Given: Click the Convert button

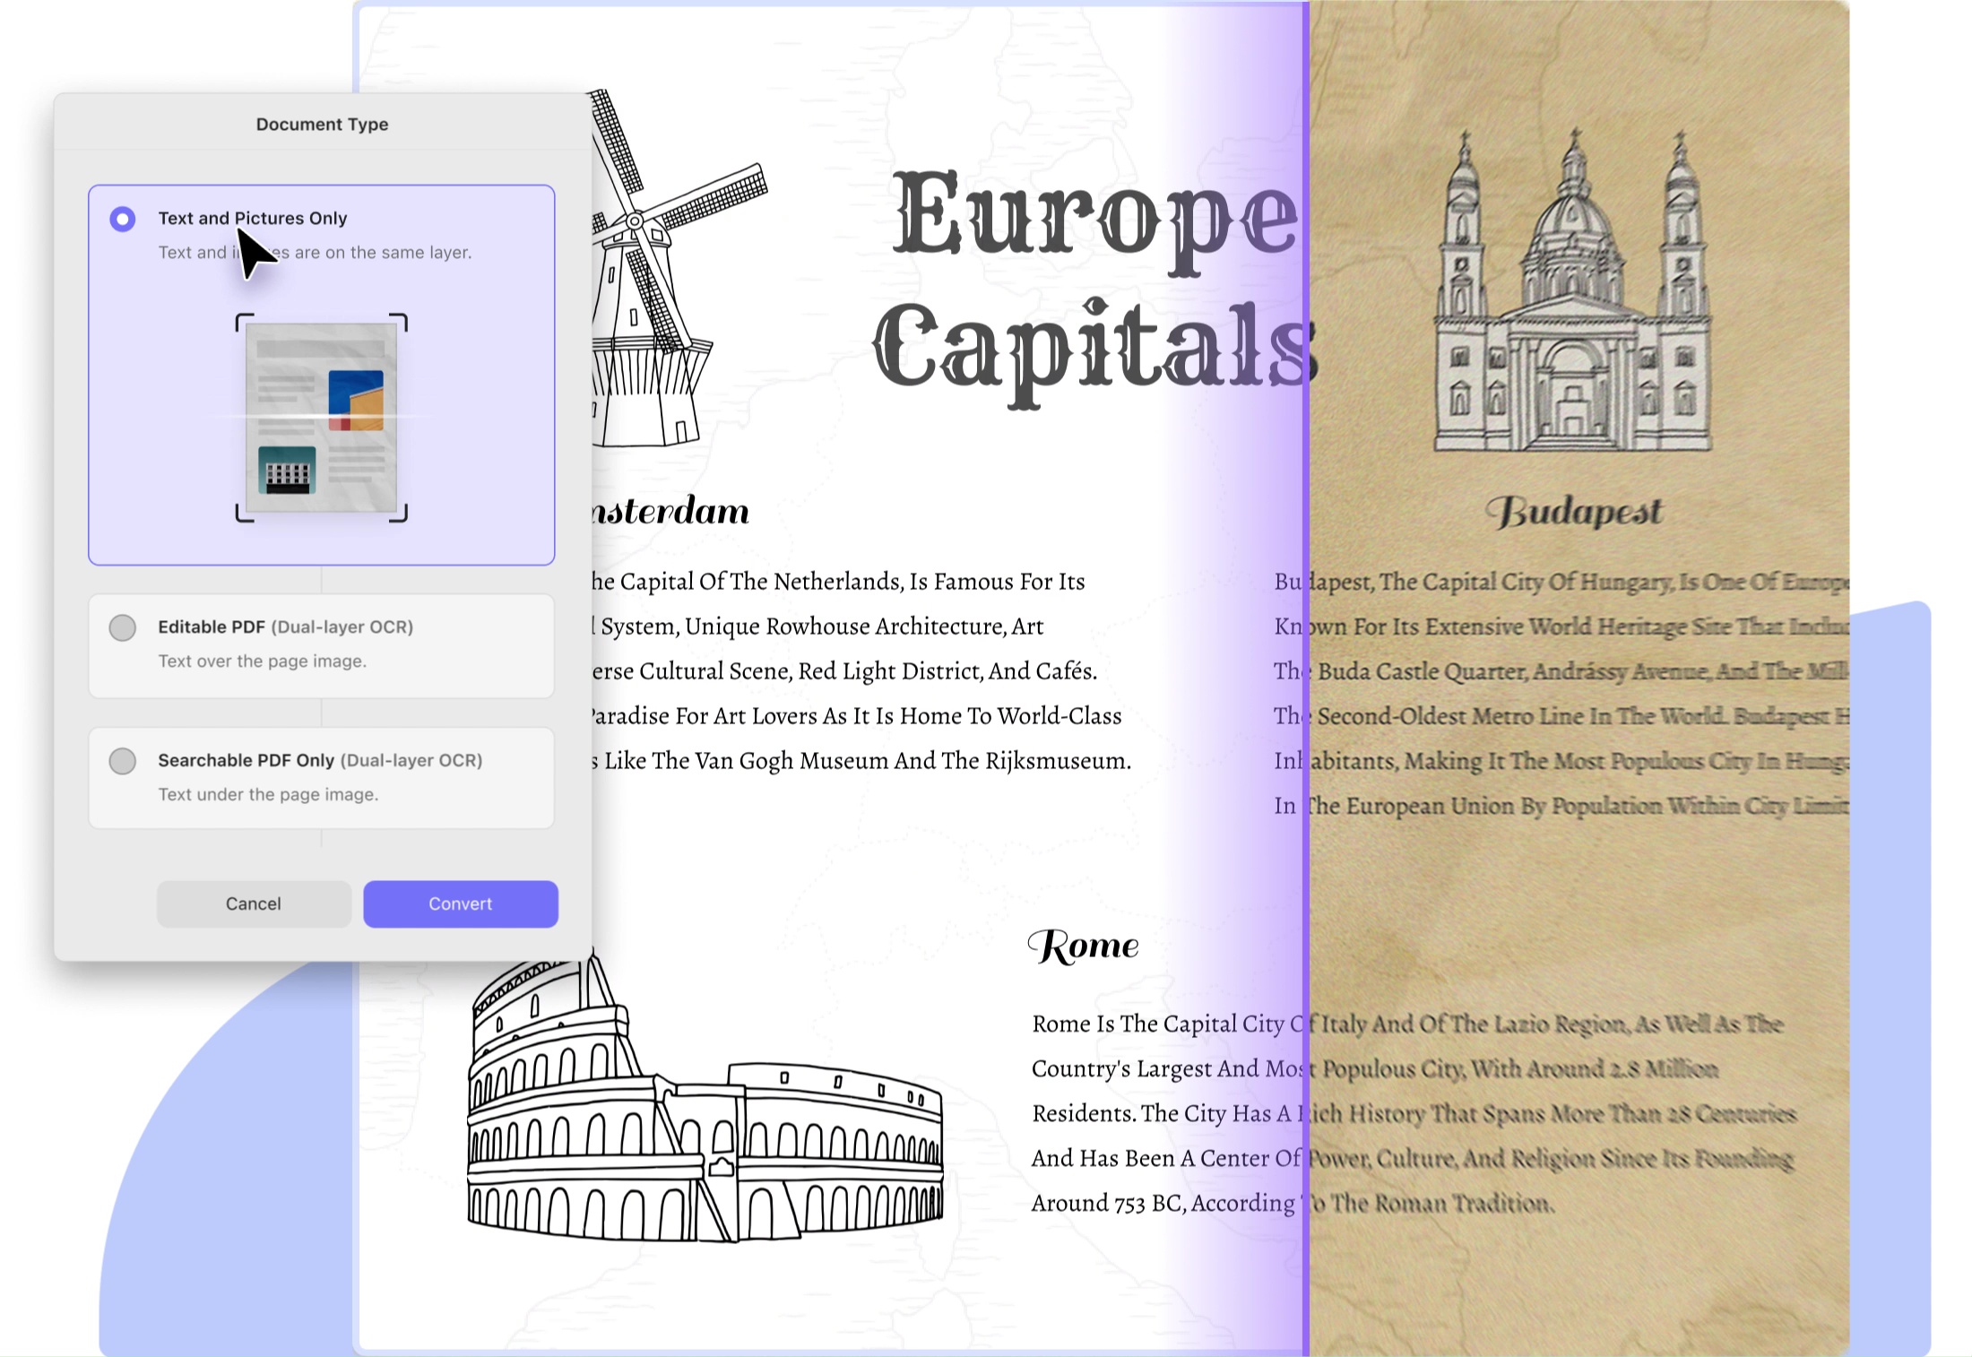Looking at the screenshot, I should pyautogui.click(x=460, y=903).
